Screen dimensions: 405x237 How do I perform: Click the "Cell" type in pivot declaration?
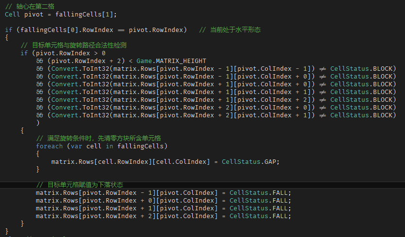tap(12, 14)
